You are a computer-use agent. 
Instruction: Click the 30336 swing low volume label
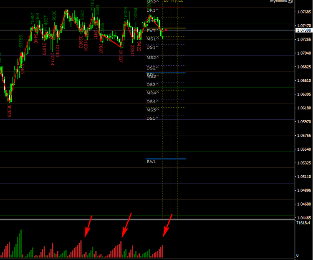[9, 111]
